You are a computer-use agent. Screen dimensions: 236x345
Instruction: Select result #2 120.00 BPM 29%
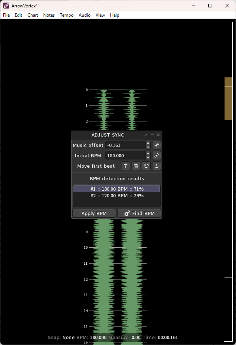coord(117,195)
